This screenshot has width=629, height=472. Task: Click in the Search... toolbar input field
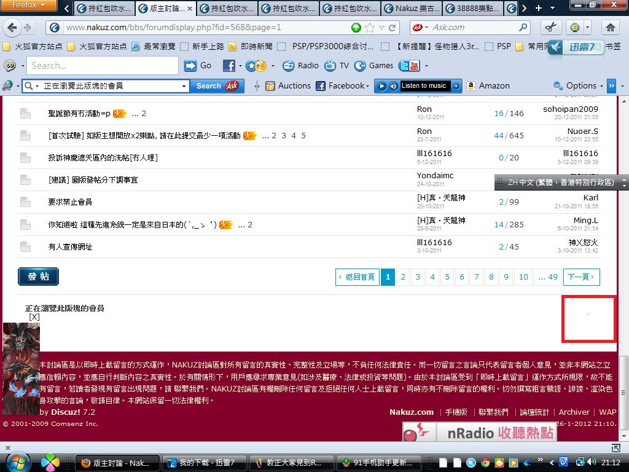coord(103,65)
